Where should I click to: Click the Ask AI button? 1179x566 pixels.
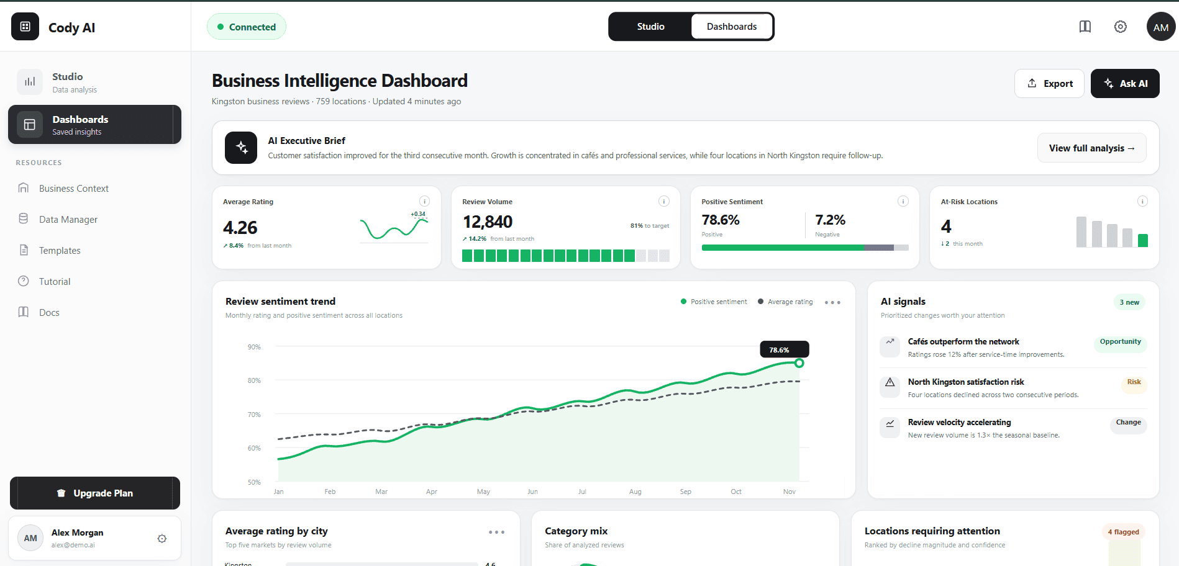(x=1125, y=83)
